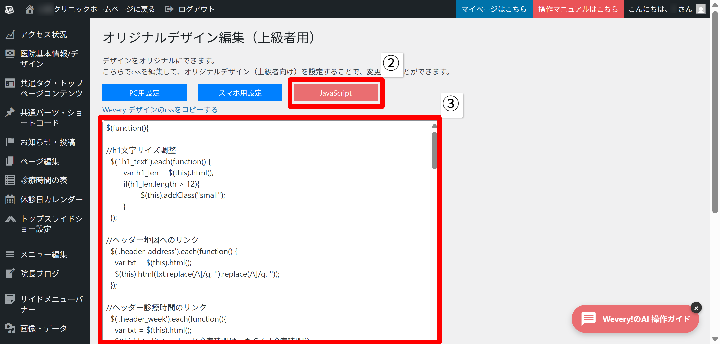Select the JavaScript tab

(335, 93)
